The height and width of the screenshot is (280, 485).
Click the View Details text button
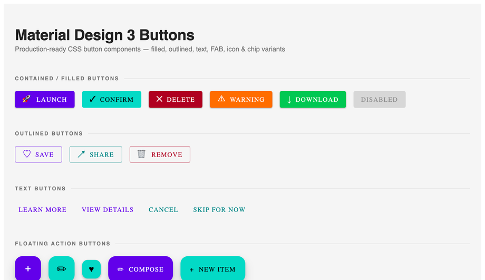pyautogui.click(x=108, y=209)
